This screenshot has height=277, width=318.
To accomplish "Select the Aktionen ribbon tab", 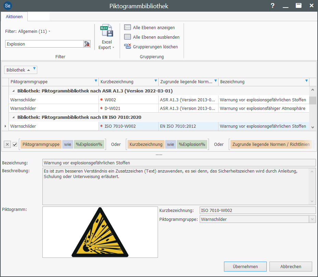I will click(x=14, y=17).
